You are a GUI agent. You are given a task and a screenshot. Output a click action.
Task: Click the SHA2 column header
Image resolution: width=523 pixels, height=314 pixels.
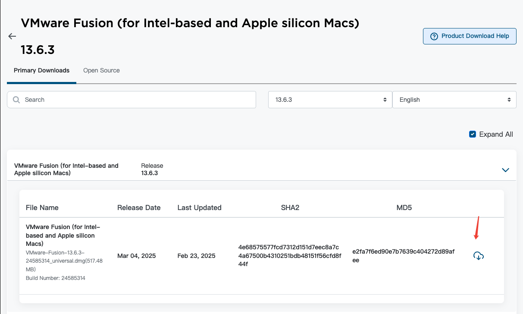click(x=290, y=207)
